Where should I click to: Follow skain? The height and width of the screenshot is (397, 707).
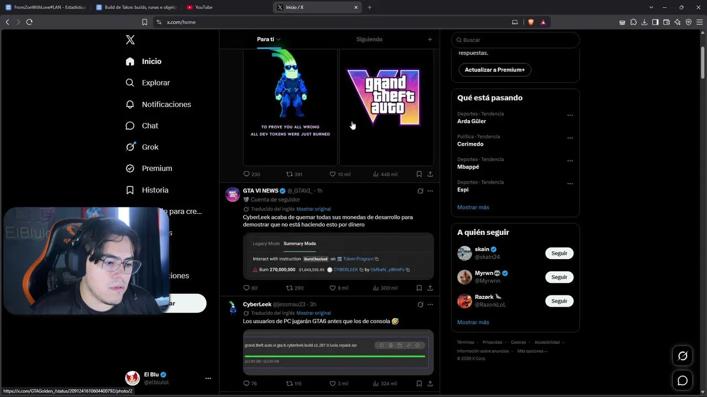[x=559, y=253]
